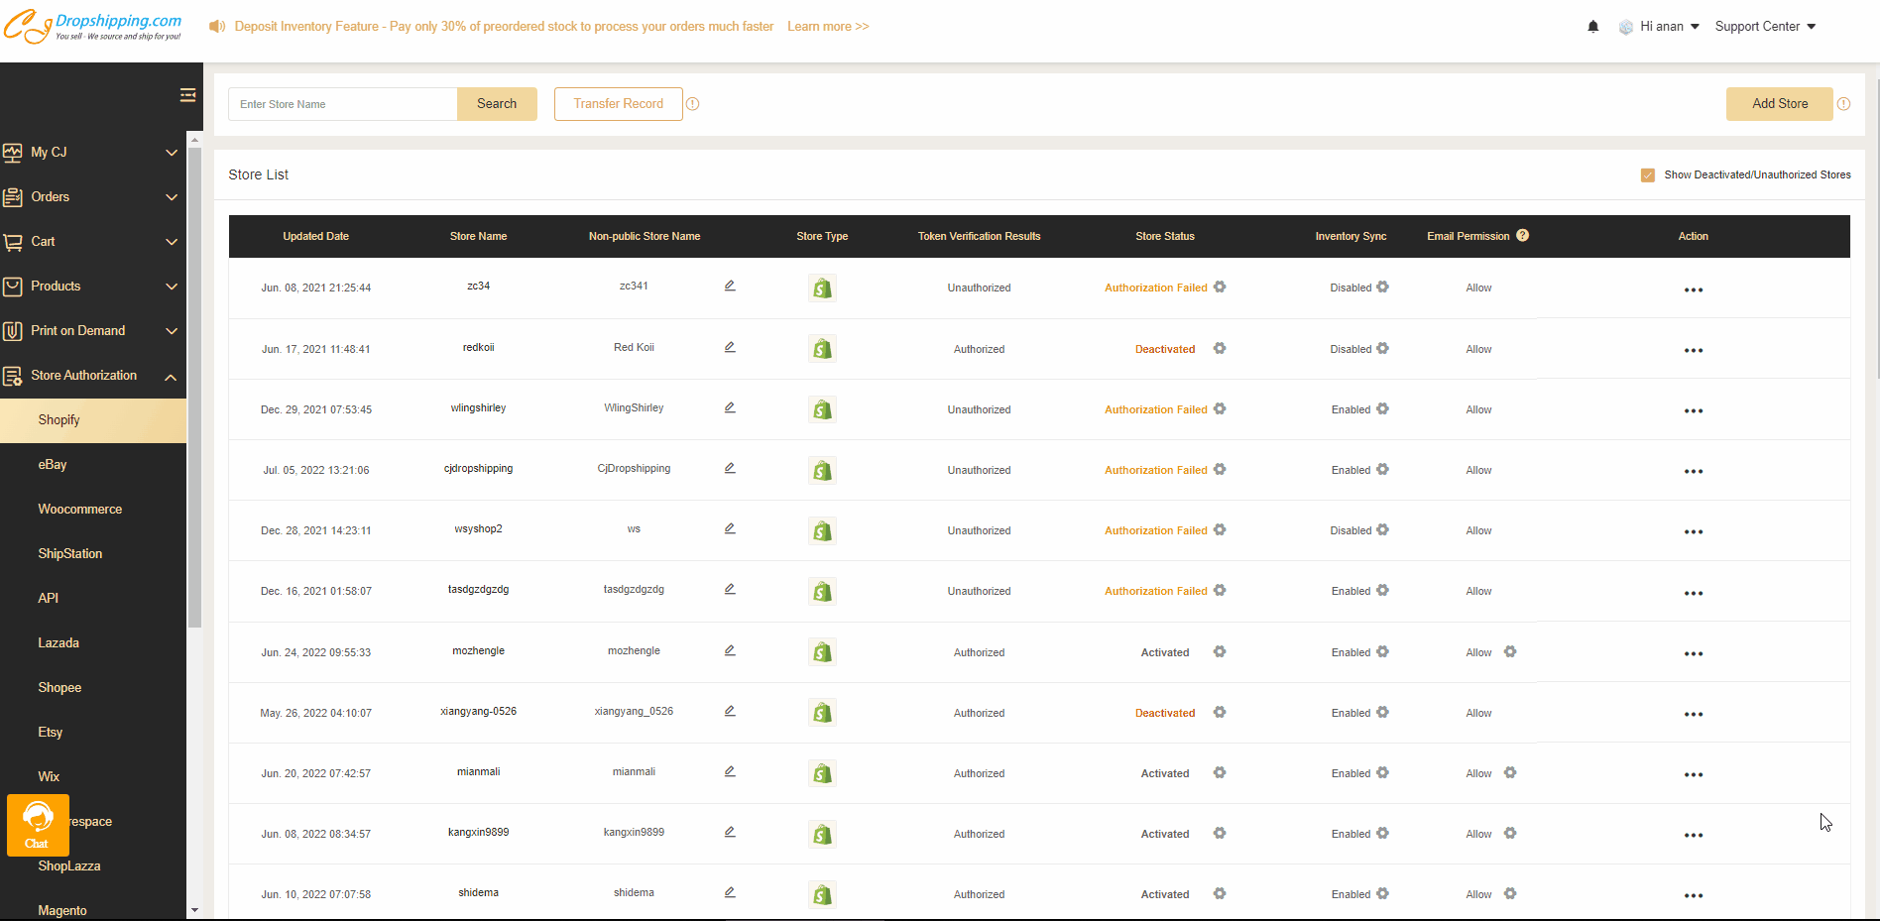The width and height of the screenshot is (1880, 921).
Task: Open the Chat support widget
Action: 38,825
